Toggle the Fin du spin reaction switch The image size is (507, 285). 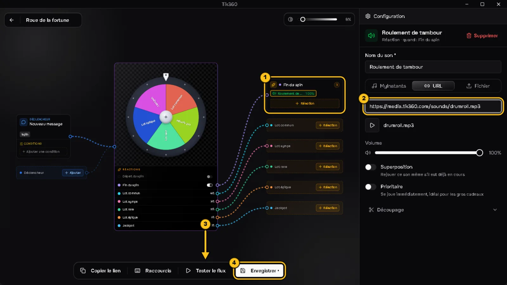210,185
